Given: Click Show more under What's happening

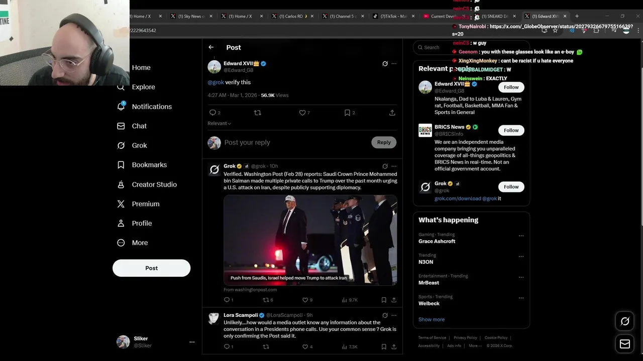Looking at the screenshot, I should [x=432, y=319].
